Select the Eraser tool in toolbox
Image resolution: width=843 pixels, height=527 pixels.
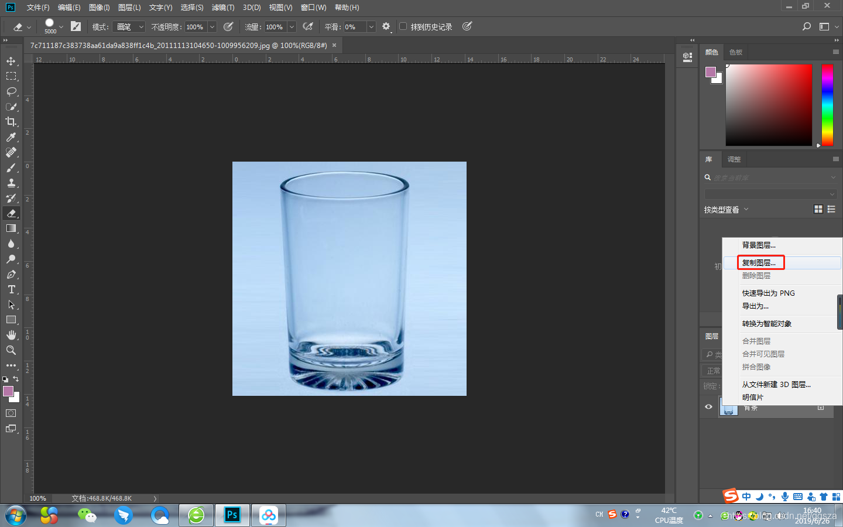[11, 213]
